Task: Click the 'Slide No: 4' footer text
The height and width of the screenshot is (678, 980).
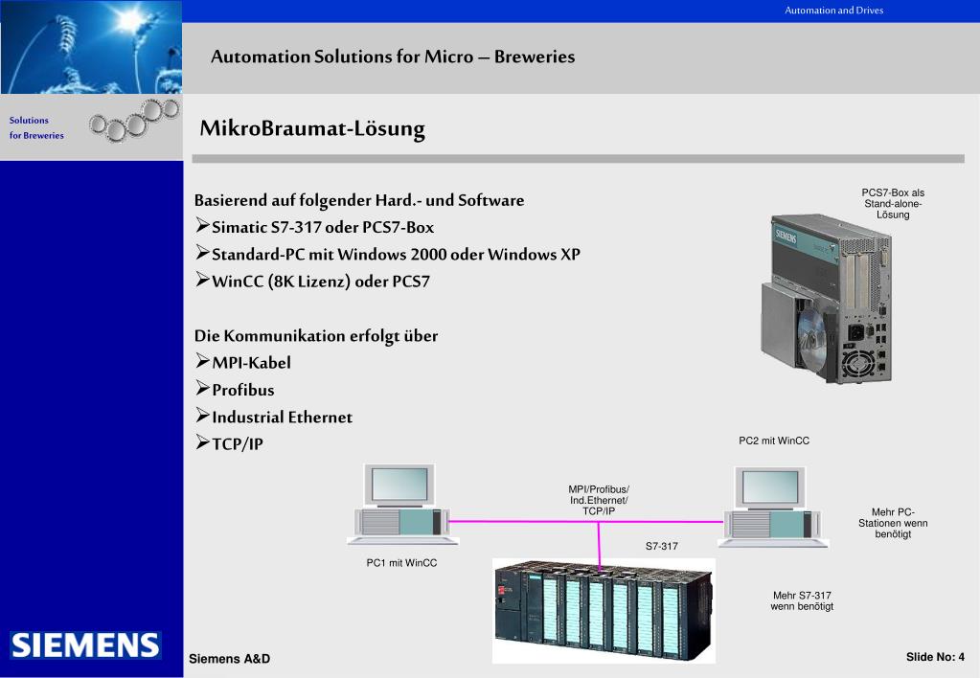Action: pyautogui.click(x=935, y=657)
